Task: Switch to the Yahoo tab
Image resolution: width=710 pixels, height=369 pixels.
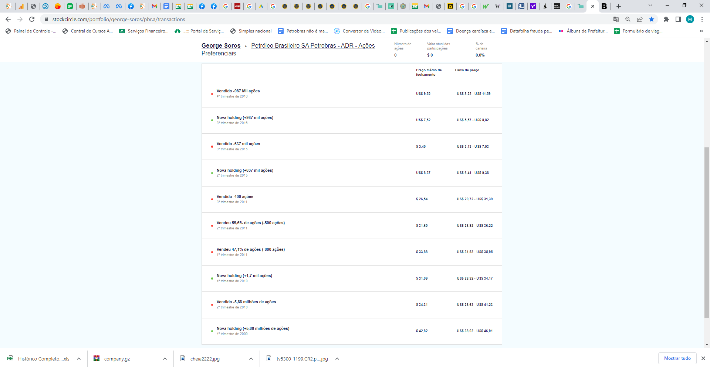Action: [533, 6]
